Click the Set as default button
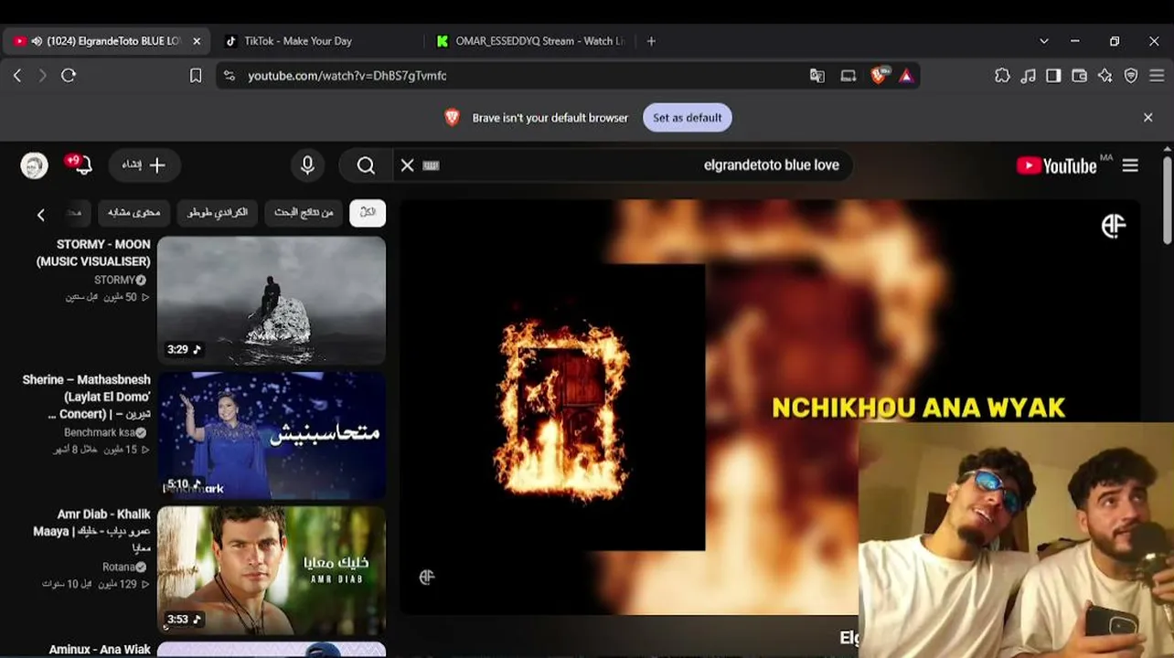Viewport: 1174px width, 658px height. click(688, 117)
